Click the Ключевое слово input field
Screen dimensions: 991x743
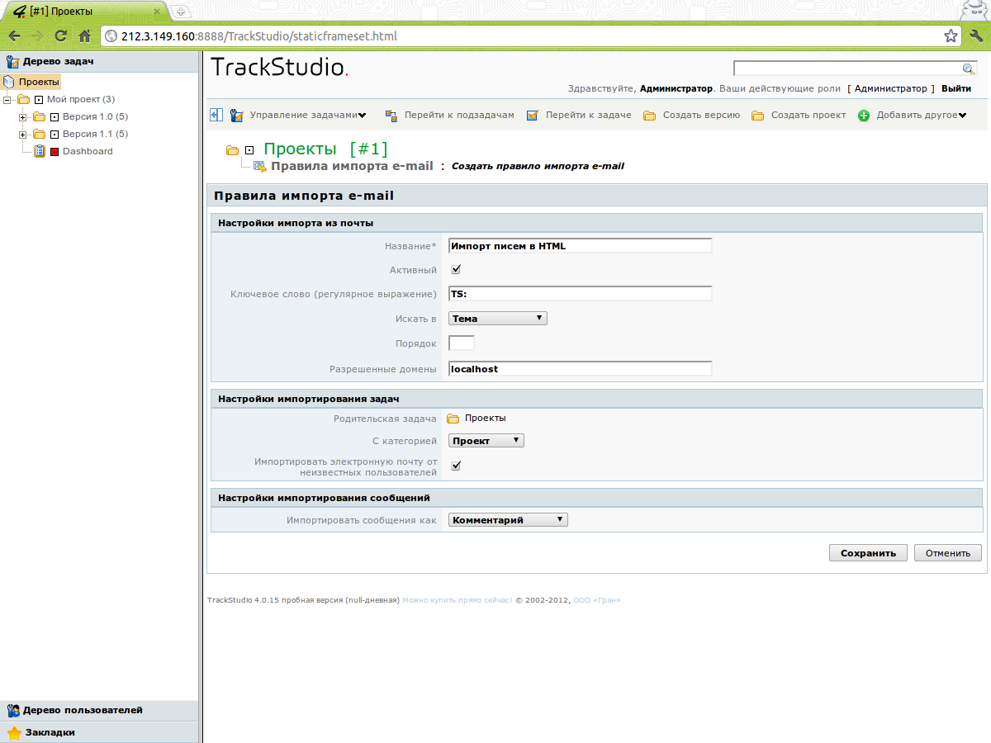[580, 293]
